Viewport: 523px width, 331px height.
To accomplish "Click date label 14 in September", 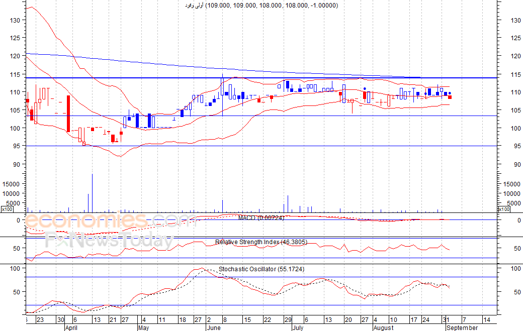I will pyautogui.click(x=487, y=319).
